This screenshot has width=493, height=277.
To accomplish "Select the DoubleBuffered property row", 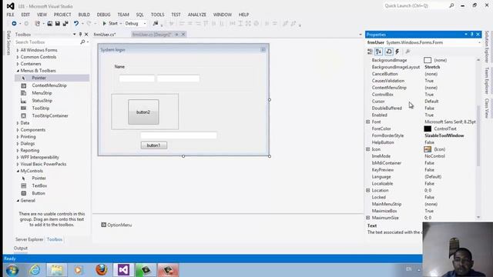I will click(x=421, y=108).
